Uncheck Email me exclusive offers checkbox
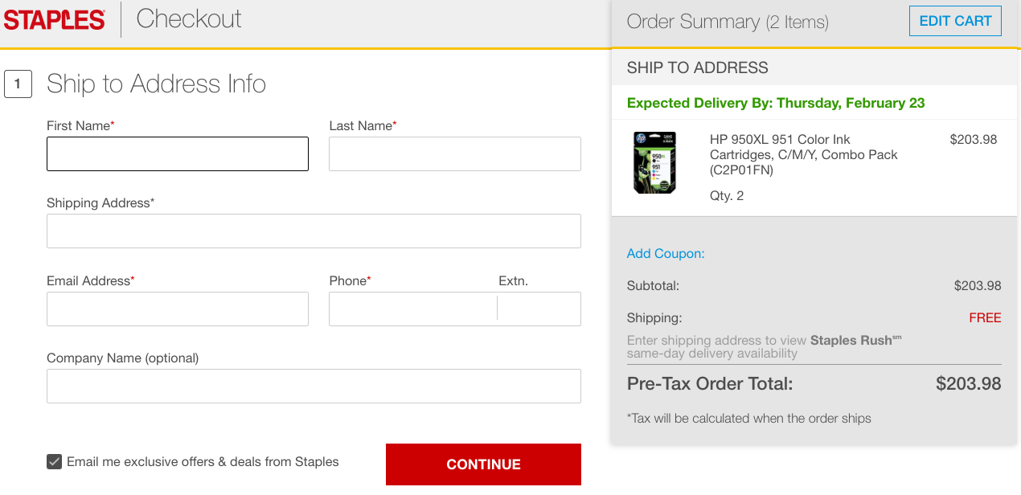 pyautogui.click(x=54, y=462)
